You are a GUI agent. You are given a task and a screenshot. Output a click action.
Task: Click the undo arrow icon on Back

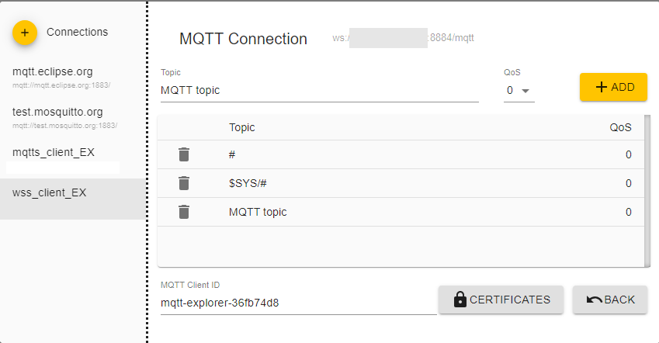coord(595,300)
